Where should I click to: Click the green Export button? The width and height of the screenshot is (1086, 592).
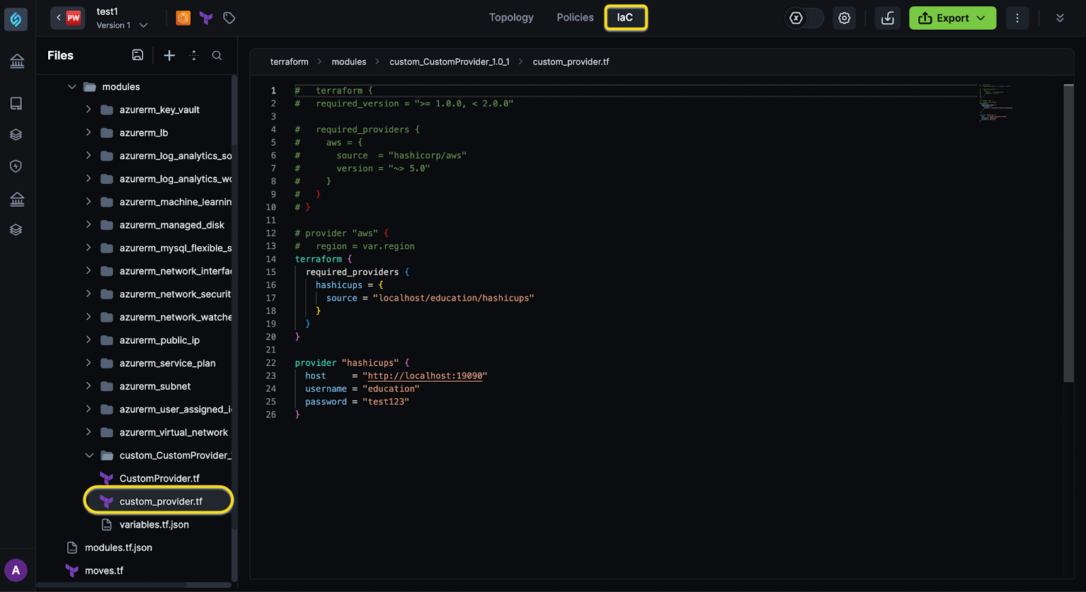[952, 18]
